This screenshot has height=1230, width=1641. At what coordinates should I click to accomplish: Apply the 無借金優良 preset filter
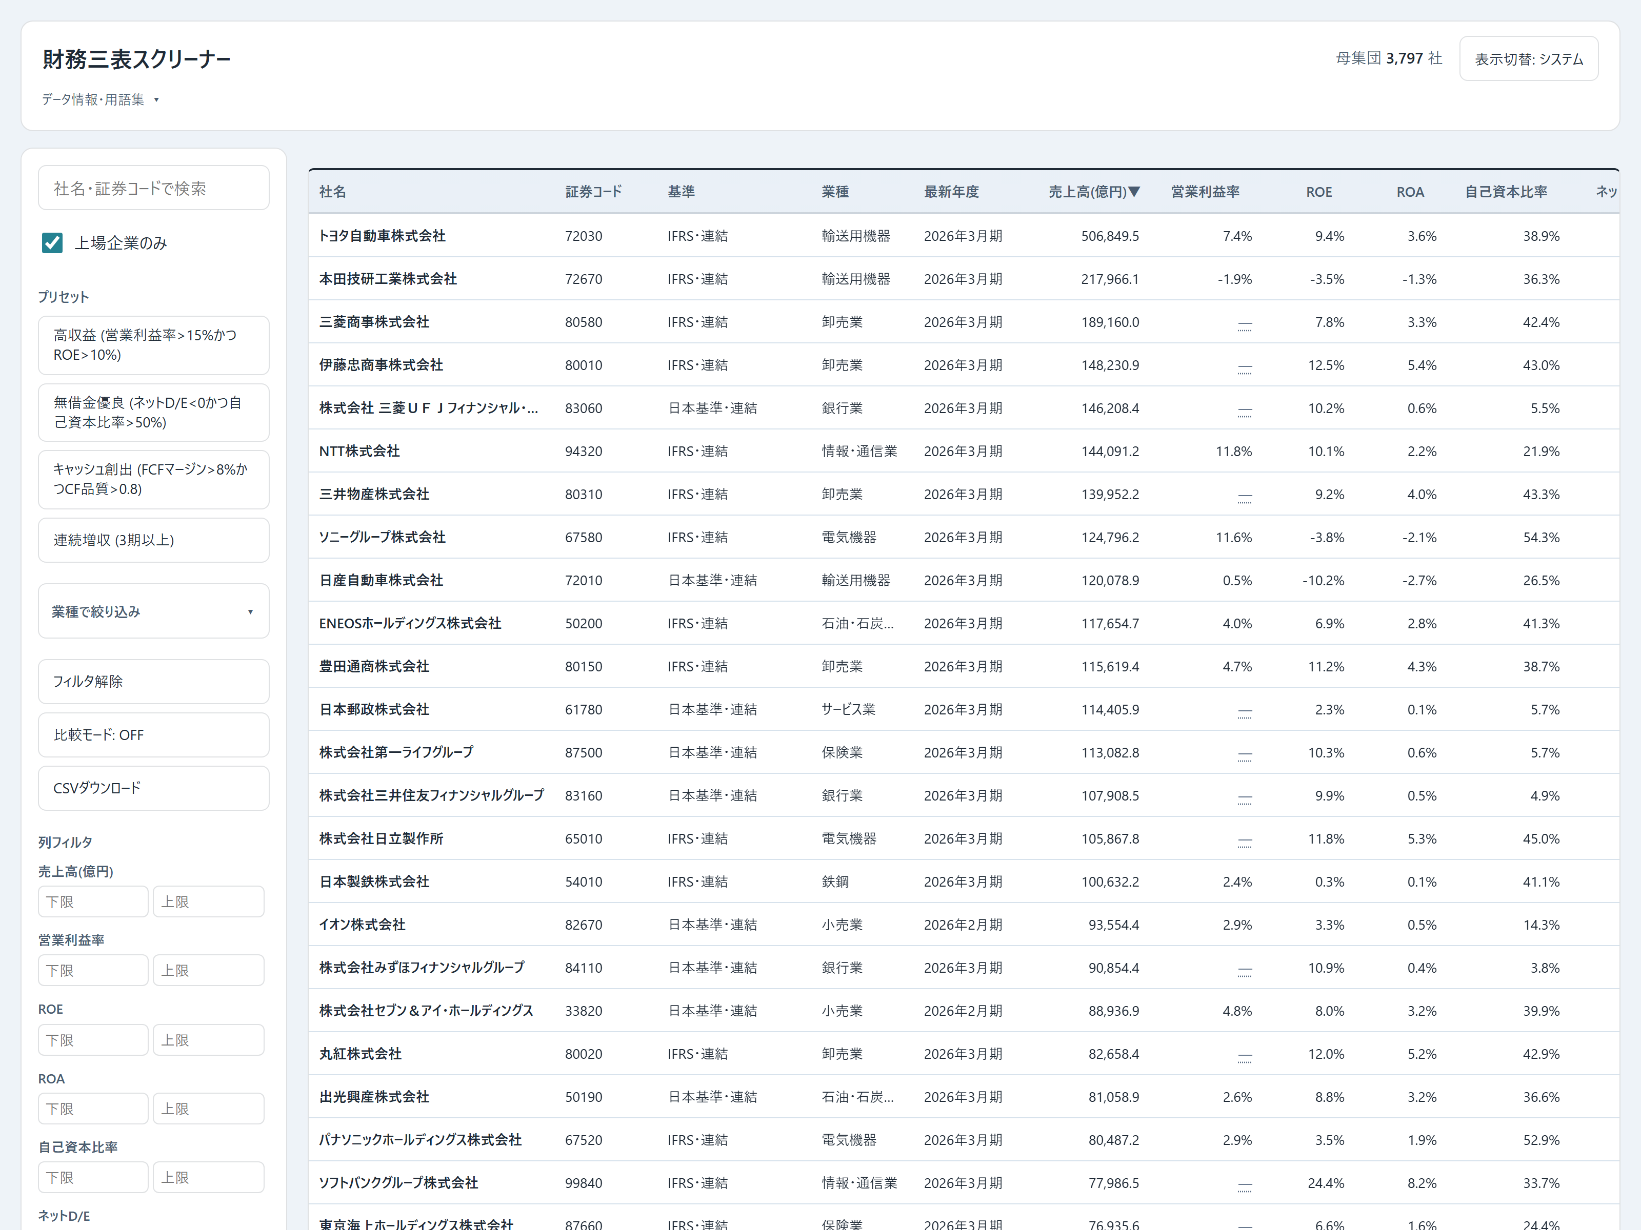coord(153,412)
